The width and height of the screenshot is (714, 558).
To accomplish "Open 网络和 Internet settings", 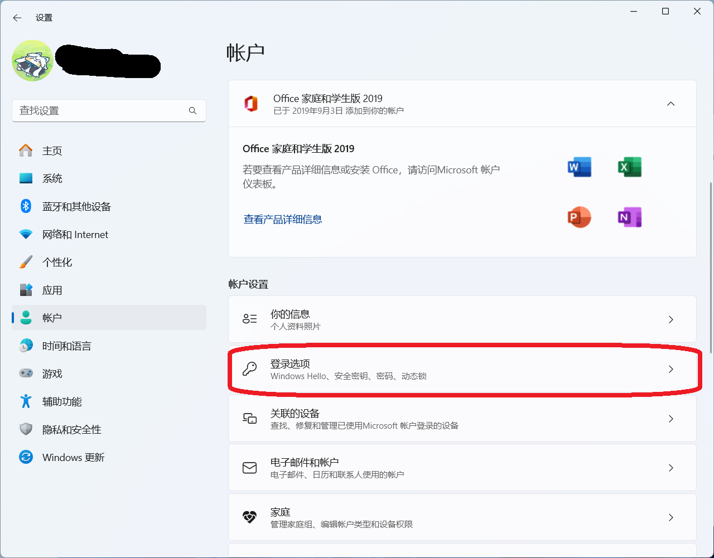I will point(109,234).
